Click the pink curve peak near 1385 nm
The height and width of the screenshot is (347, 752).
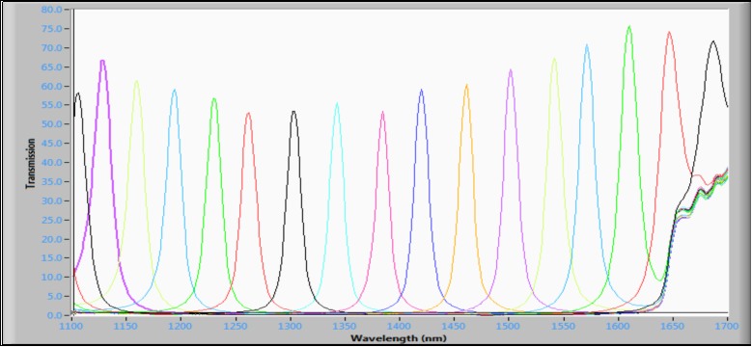382,113
